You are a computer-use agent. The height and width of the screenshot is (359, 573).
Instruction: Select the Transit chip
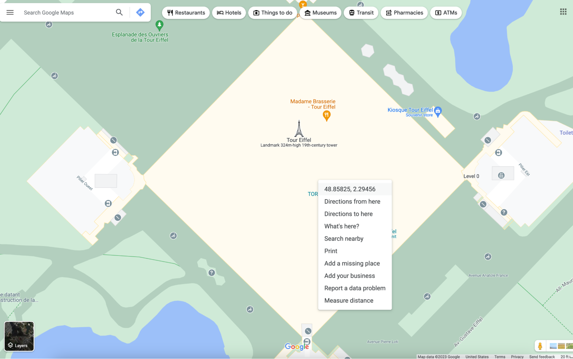(x=361, y=13)
